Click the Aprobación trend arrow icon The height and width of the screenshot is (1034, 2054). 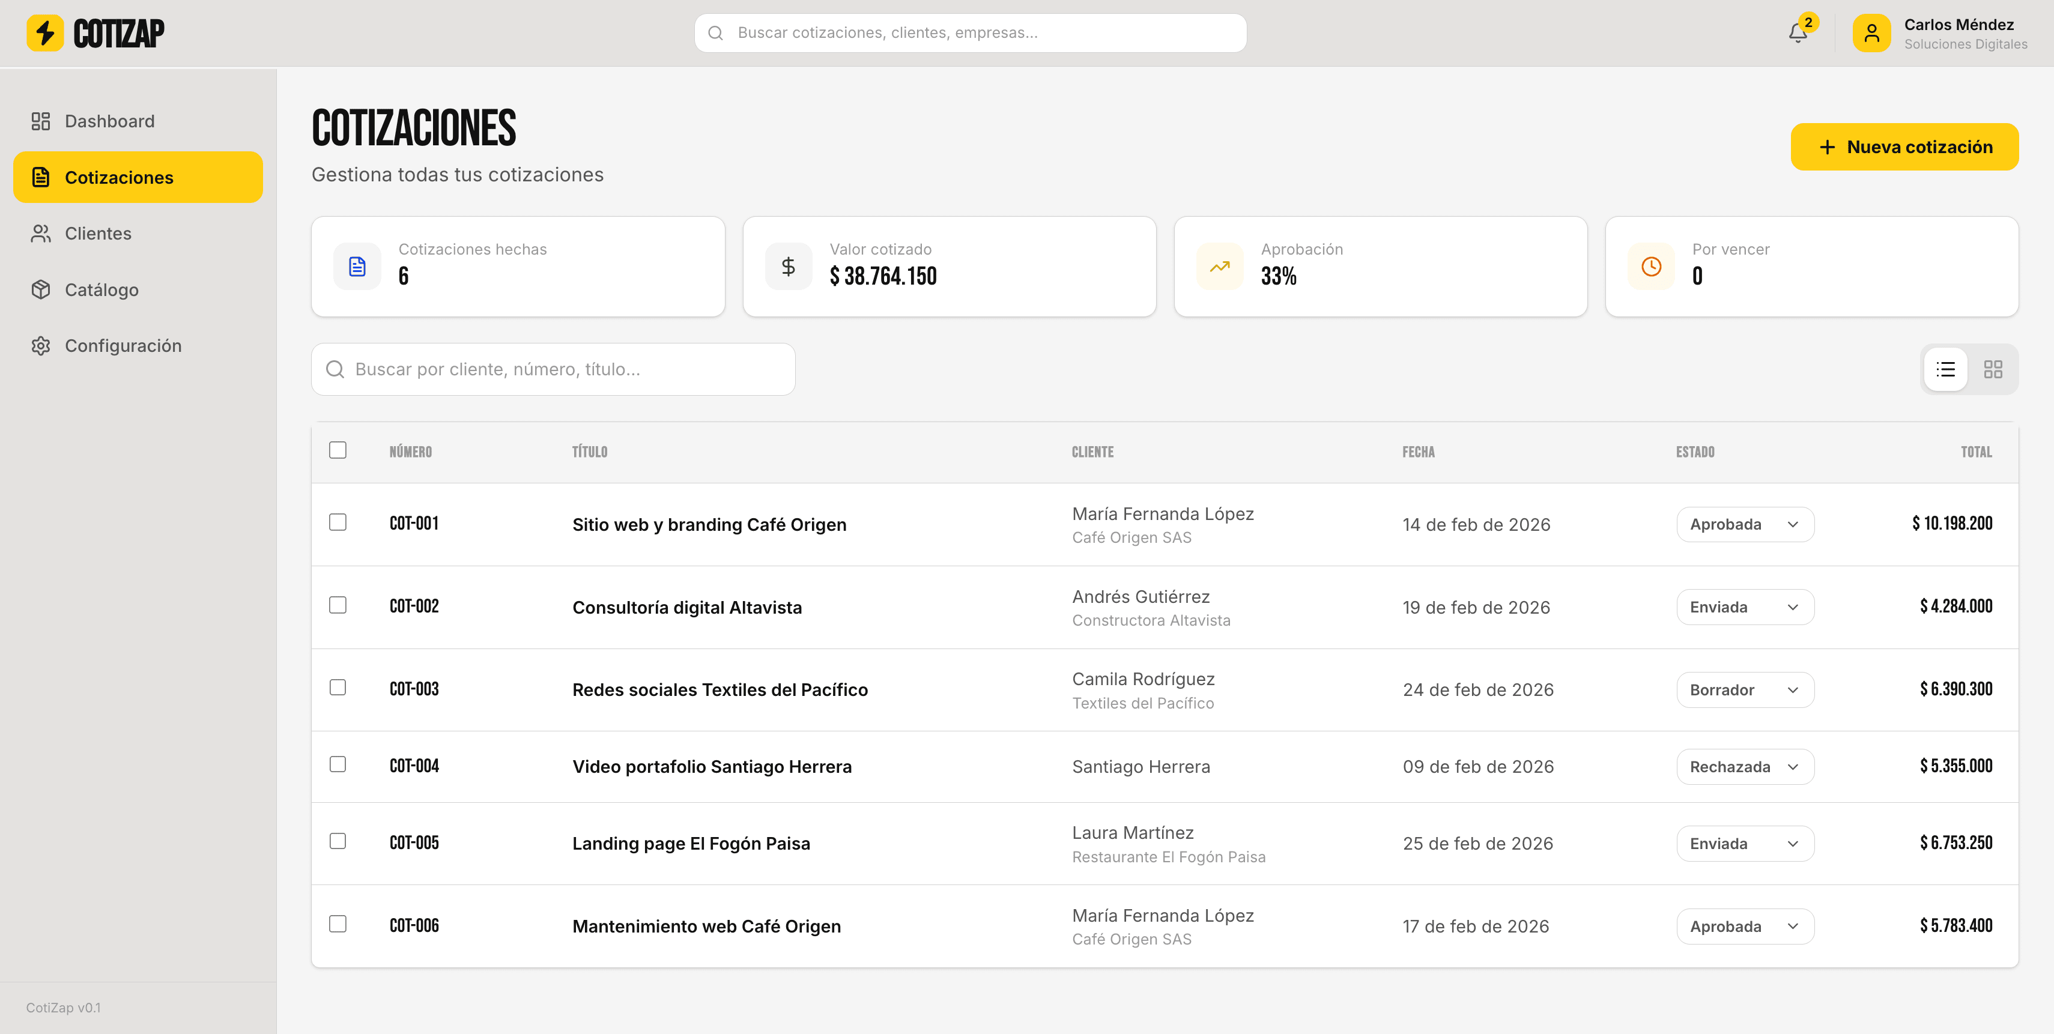tap(1219, 266)
